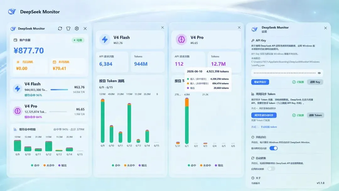Enable the auto update switch
Image resolution: width=339 pixels, height=191 pixels.
pyautogui.click(x=271, y=169)
